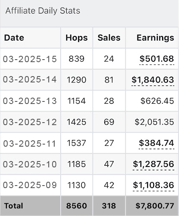Image resolution: width=179 pixels, height=216 pixels.
Task: Select the 1537 hops cell
Action: 76,143
